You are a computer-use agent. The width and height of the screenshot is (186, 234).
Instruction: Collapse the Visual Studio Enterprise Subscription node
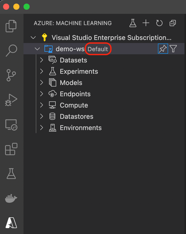[x=33, y=37]
